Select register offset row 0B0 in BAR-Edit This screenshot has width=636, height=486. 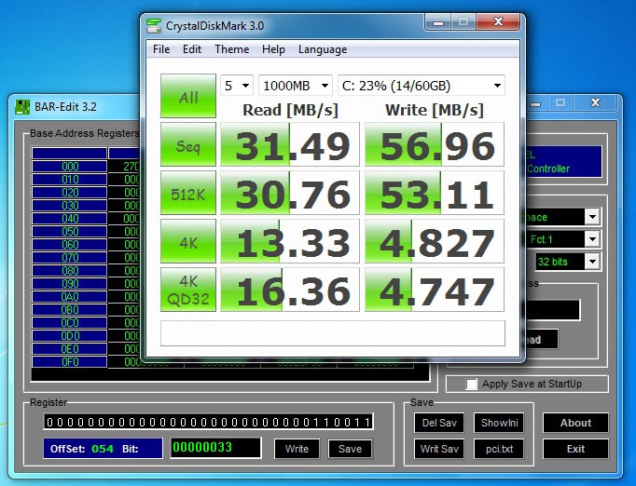click(69, 310)
